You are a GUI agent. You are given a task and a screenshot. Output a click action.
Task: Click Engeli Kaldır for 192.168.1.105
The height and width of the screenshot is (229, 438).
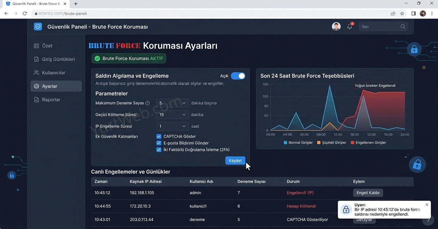pos(368,193)
